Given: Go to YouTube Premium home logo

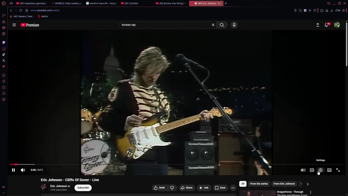Looking at the screenshot, I should point(30,25).
